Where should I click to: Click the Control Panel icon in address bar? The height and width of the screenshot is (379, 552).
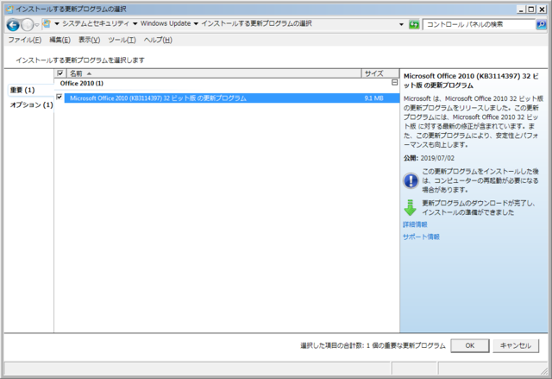(x=47, y=24)
